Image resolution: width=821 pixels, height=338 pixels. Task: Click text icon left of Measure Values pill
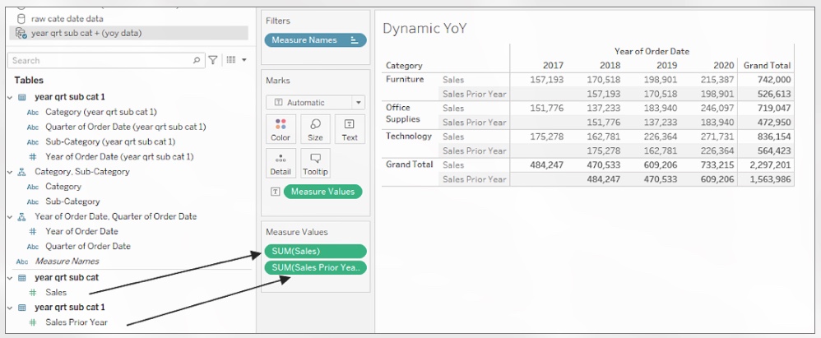(x=274, y=192)
